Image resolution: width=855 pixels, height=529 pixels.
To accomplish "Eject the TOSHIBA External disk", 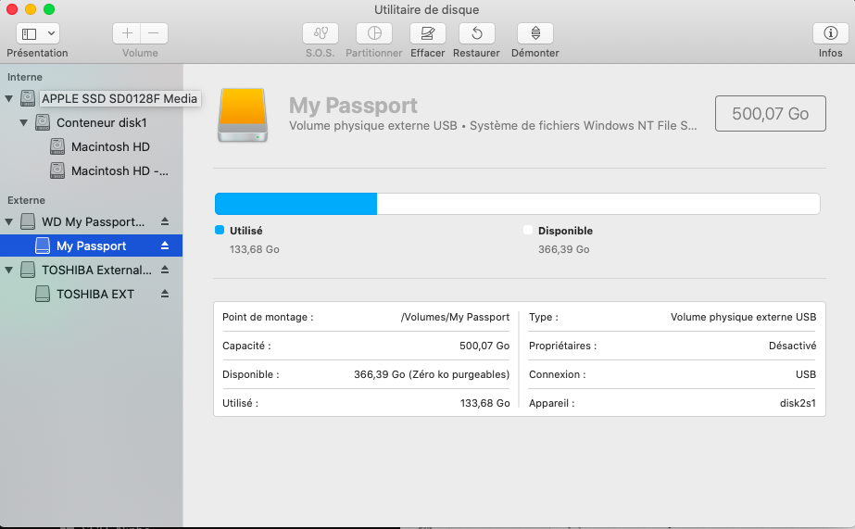I will [x=165, y=271].
